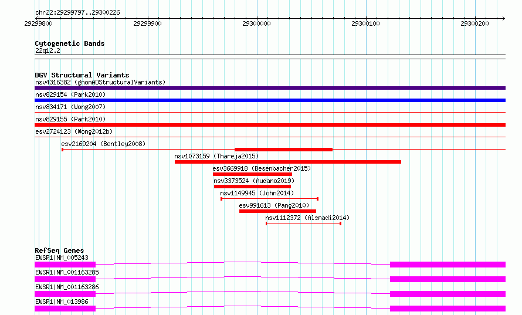The image size is (522, 315).
Task: Click the Cytogenetic Bands track title
Action: pyautogui.click(x=70, y=43)
